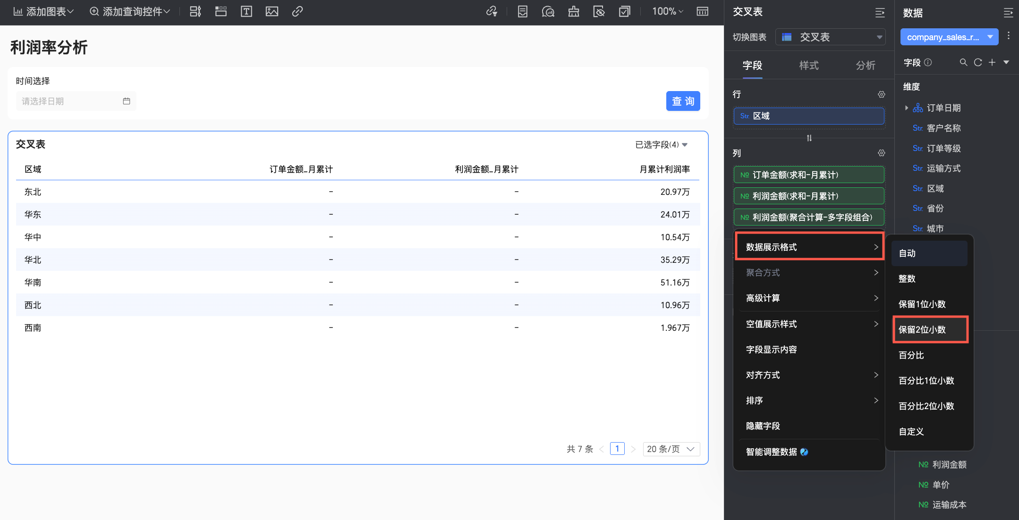Open the 已选字段(4) dropdown
The image size is (1019, 520).
661,144
